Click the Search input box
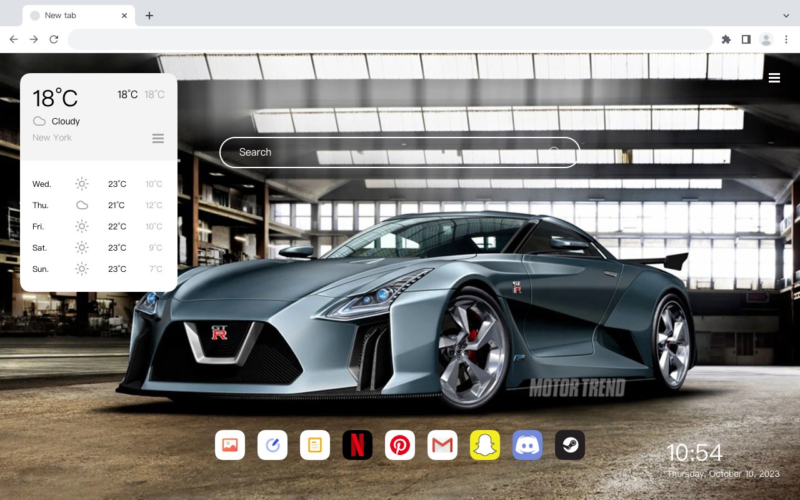The image size is (800, 500). point(399,152)
